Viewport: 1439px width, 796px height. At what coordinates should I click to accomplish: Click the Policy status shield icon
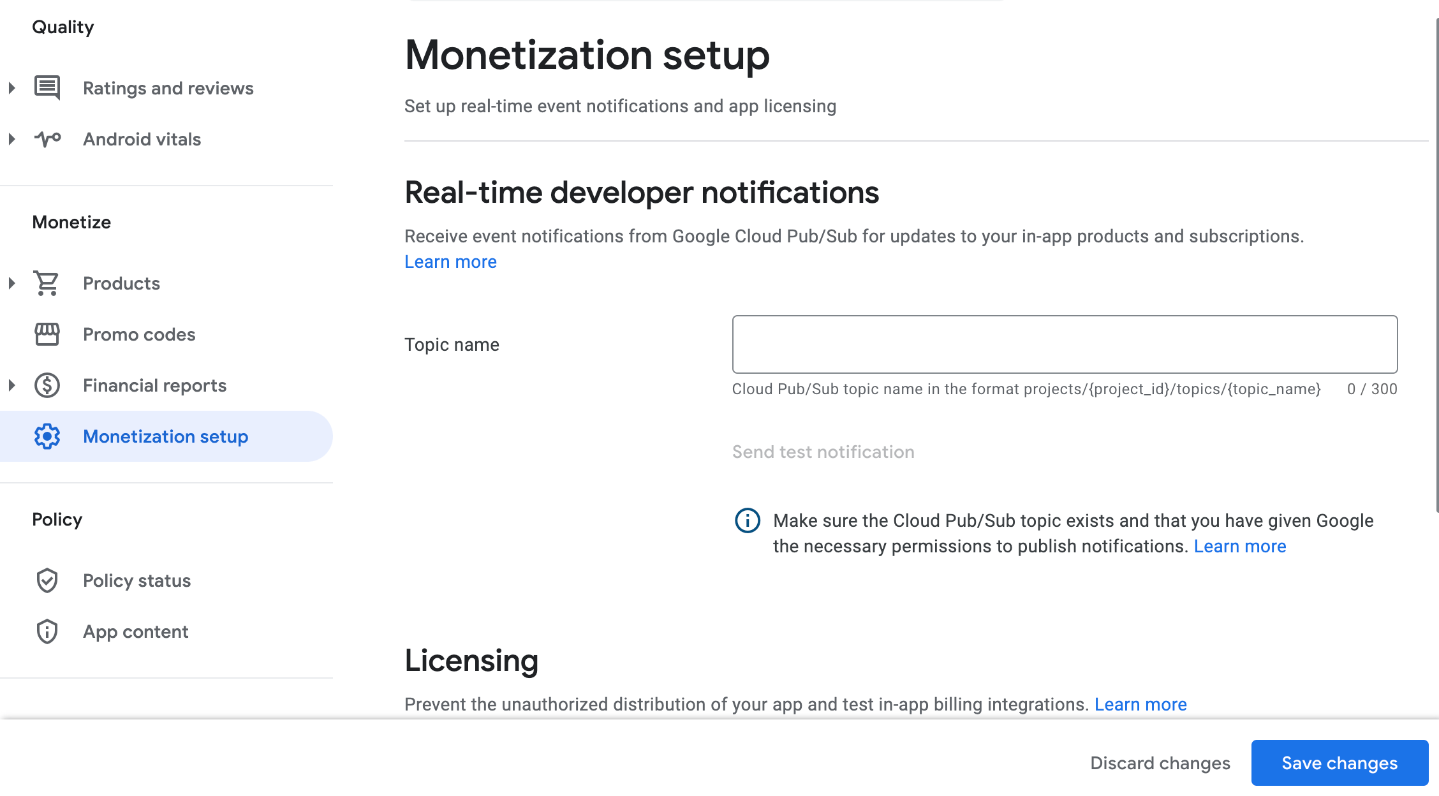coord(47,580)
